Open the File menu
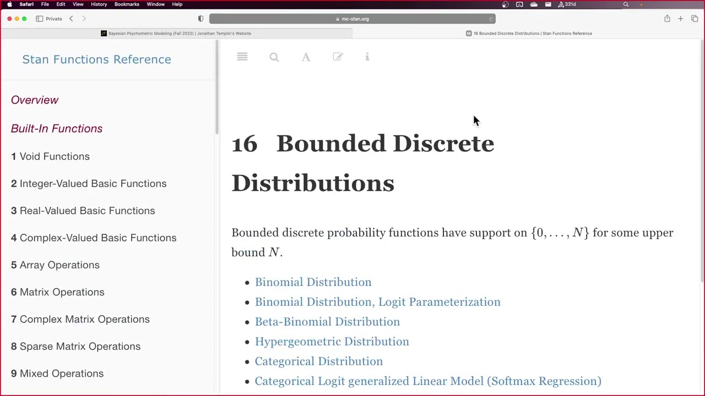Image resolution: width=705 pixels, height=396 pixels. [x=45, y=4]
